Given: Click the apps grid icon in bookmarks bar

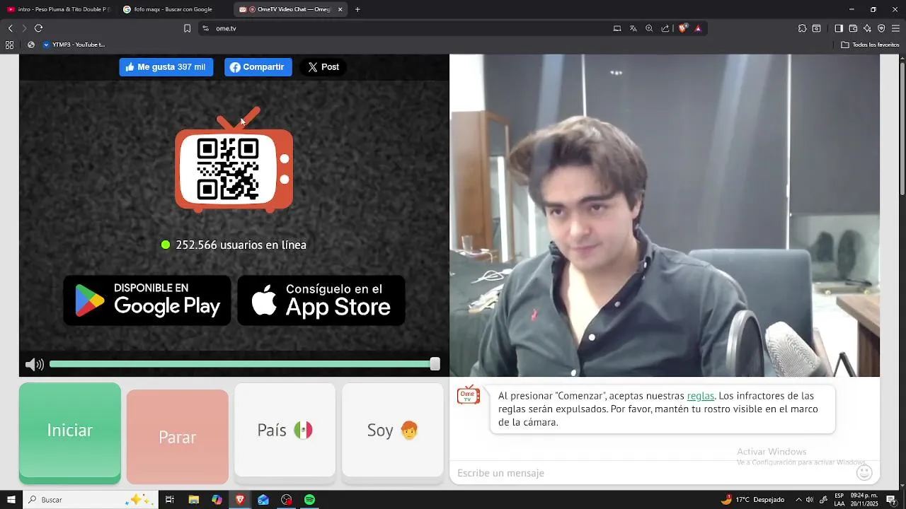Looking at the screenshot, I should click(x=9, y=45).
